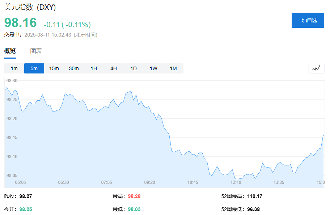
Task: Select the 15m timeframe
Action: [54, 68]
